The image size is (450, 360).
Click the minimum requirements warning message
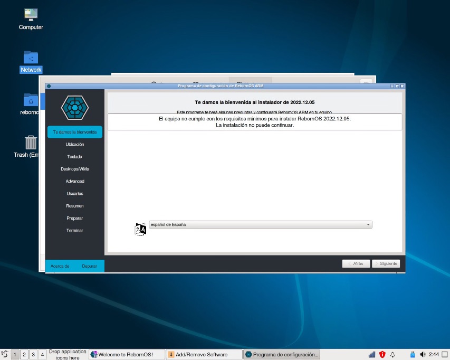click(x=255, y=122)
